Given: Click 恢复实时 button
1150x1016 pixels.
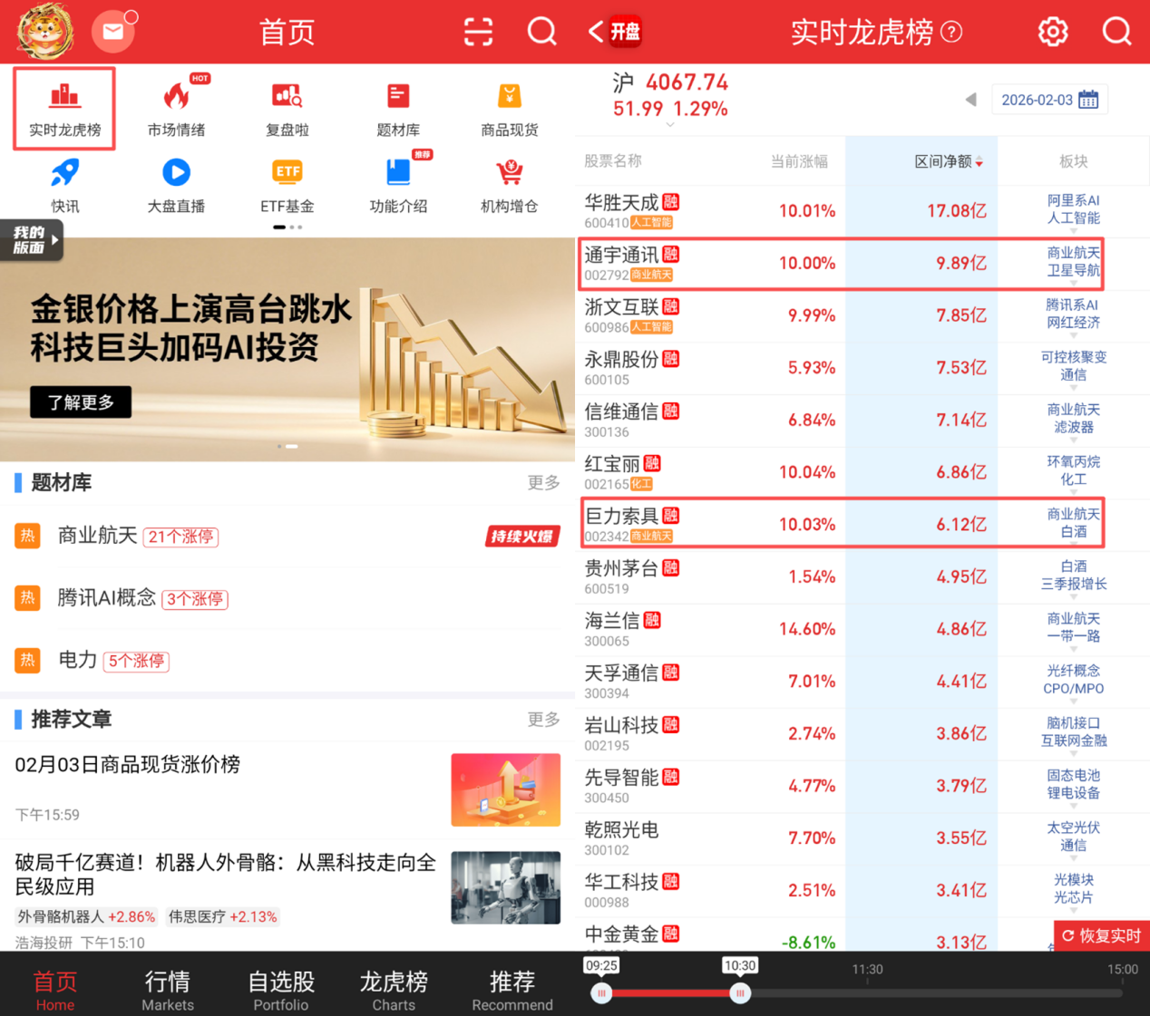Looking at the screenshot, I should (x=1101, y=935).
